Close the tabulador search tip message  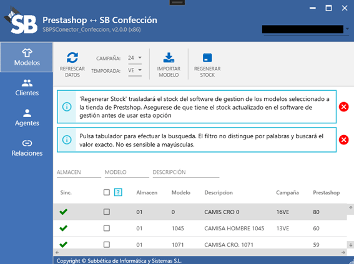pyautogui.click(x=343, y=139)
